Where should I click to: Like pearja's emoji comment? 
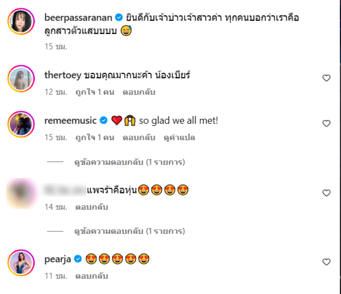pos(326,262)
